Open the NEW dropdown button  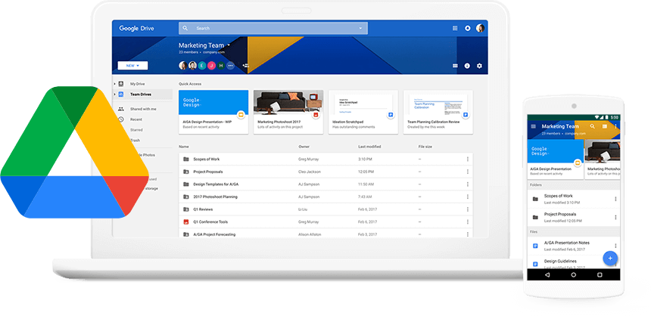tap(132, 66)
